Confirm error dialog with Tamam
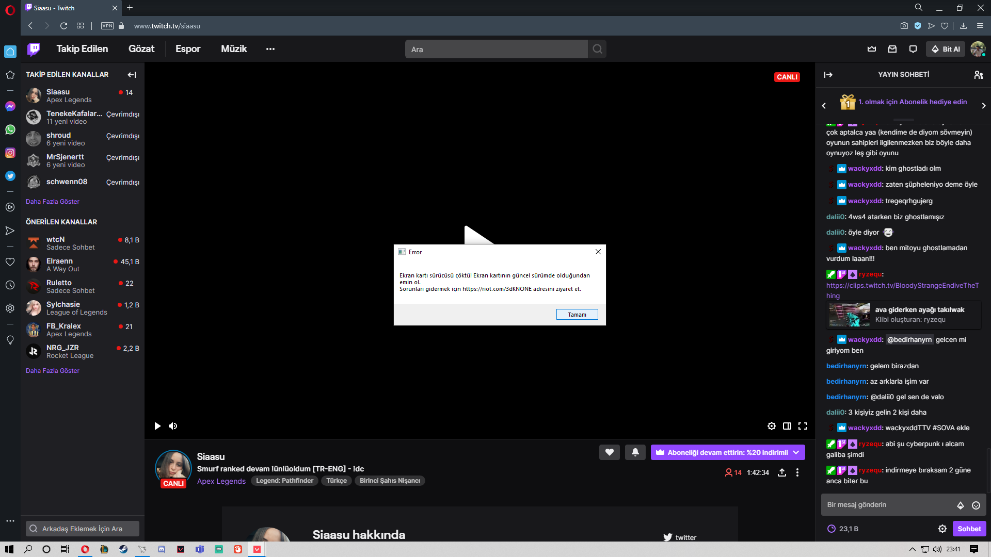991x557 pixels. click(577, 315)
